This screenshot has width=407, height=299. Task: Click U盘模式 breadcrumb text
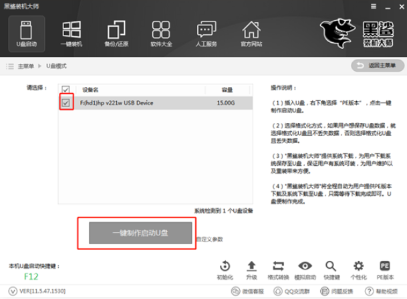[56, 66]
